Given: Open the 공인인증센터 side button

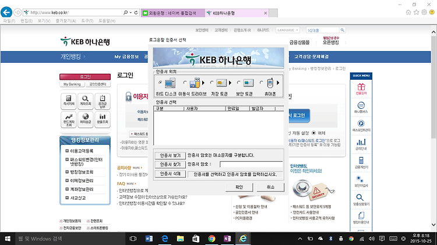Looking at the screenshot, I should (x=97, y=84).
